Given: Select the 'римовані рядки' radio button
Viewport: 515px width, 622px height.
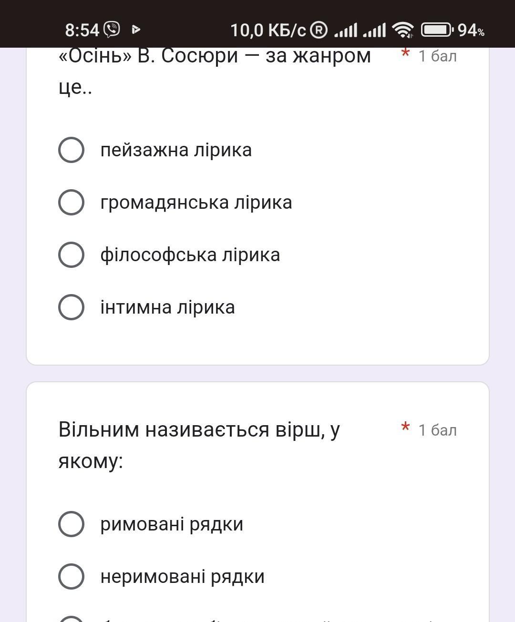Looking at the screenshot, I should 72,524.
